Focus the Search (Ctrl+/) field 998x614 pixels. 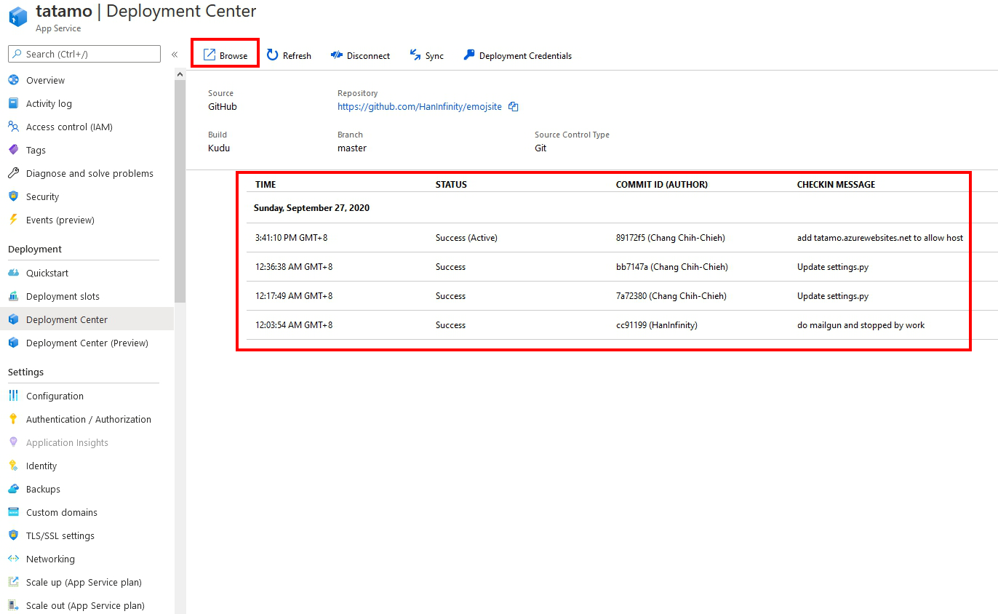[x=84, y=54]
